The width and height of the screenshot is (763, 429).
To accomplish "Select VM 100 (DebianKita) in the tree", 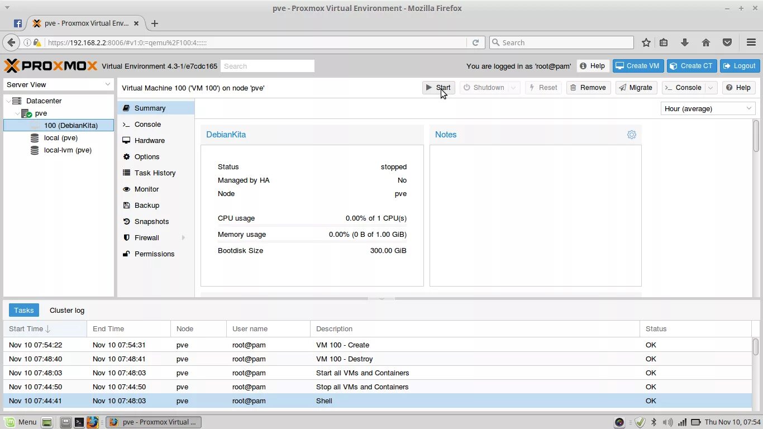I will (x=59, y=126).
